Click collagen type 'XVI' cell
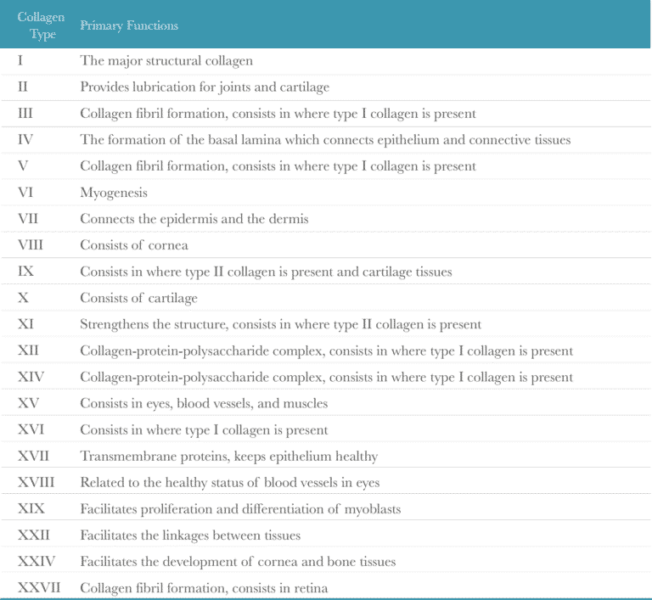This screenshot has width=652, height=600. (31, 429)
